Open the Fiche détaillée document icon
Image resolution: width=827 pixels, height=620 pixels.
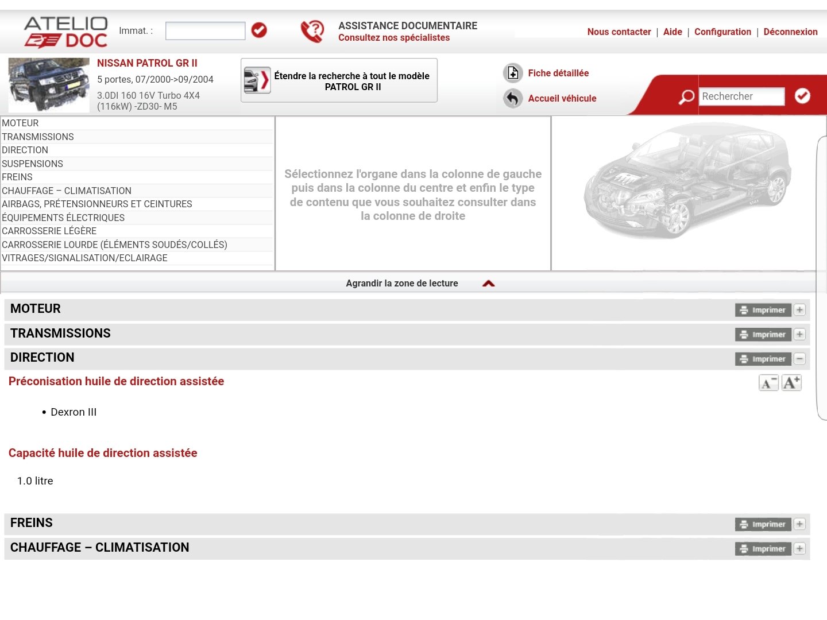pyautogui.click(x=513, y=73)
